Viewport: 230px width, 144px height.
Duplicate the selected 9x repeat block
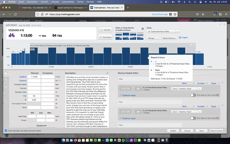(x=191, y=45)
